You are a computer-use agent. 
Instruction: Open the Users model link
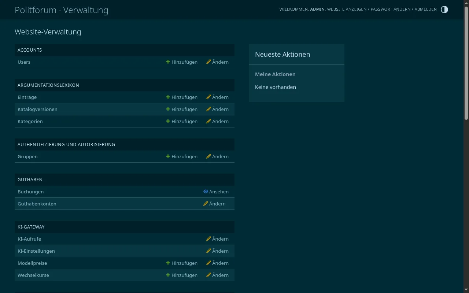(x=24, y=62)
